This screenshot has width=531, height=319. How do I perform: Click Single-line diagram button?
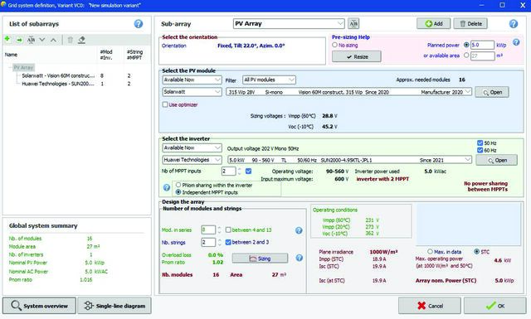click(114, 306)
